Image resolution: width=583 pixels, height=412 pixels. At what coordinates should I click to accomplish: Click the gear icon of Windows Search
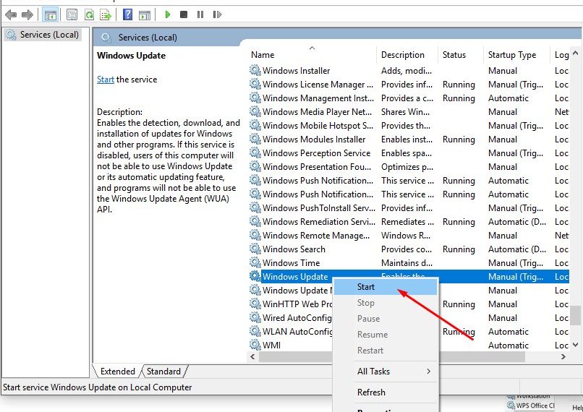click(x=255, y=249)
